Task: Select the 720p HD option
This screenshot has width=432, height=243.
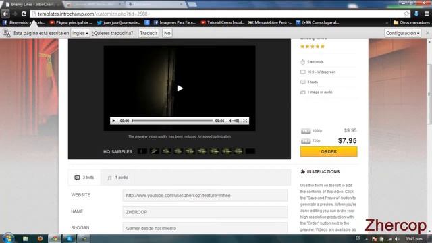Action: click(310, 141)
